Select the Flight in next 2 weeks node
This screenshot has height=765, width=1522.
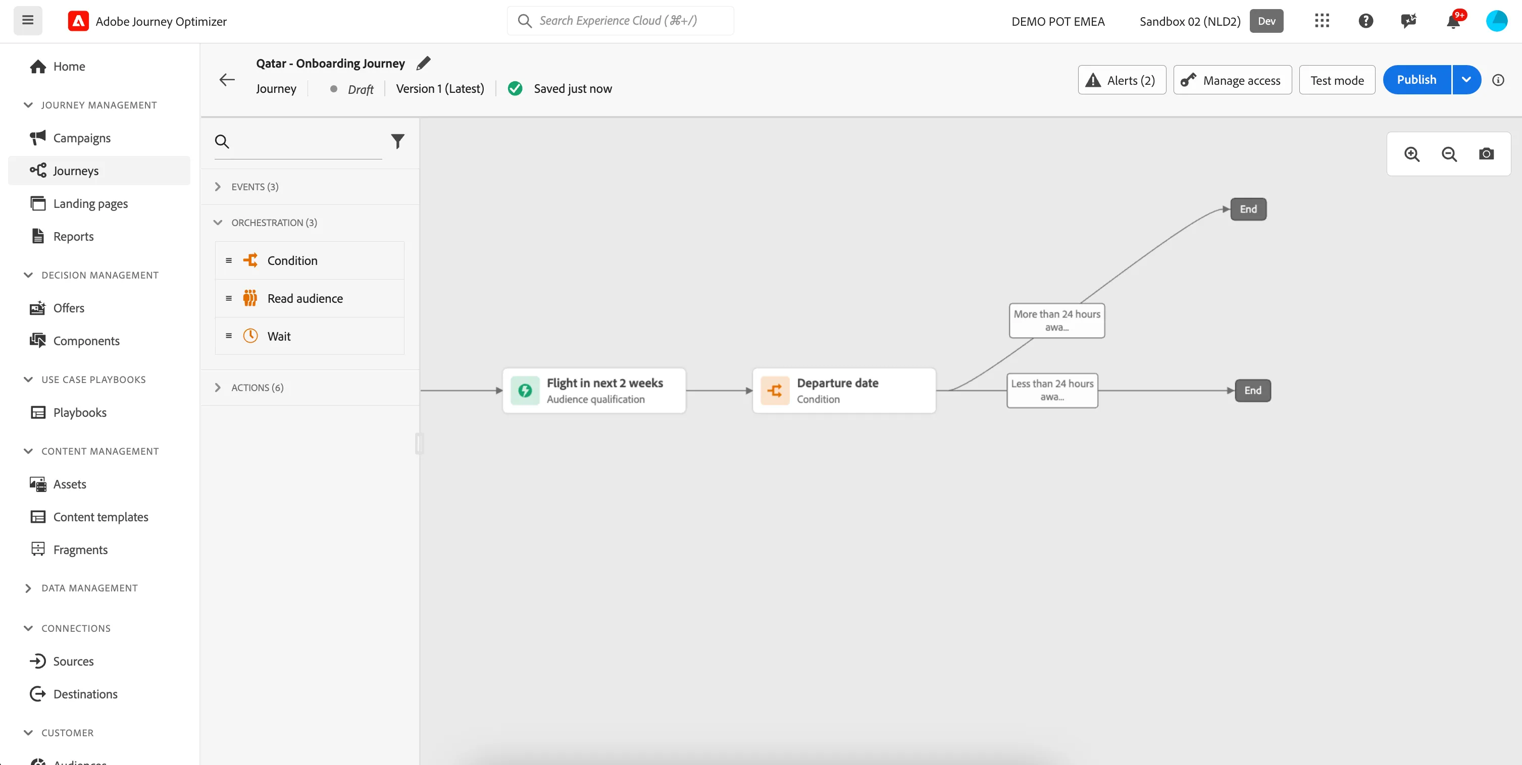tap(594, 390)
